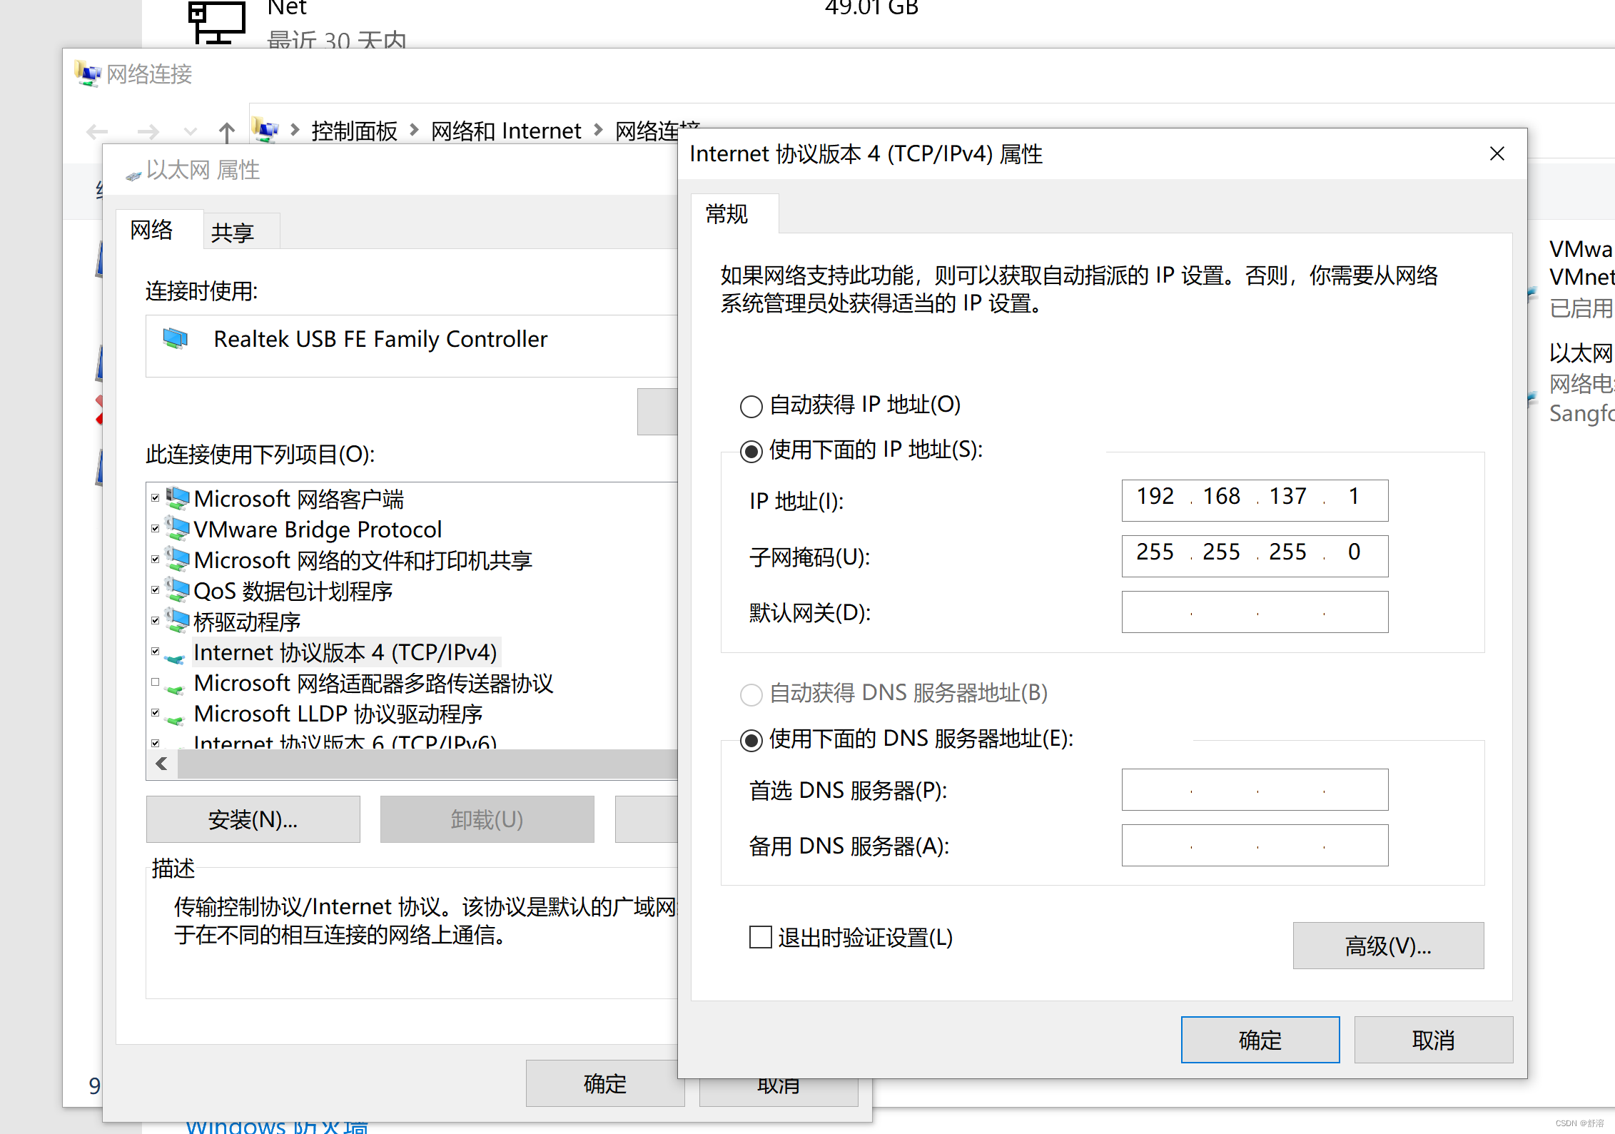Click the Microsoft 网络客户端 item icon

click(177, 498)
